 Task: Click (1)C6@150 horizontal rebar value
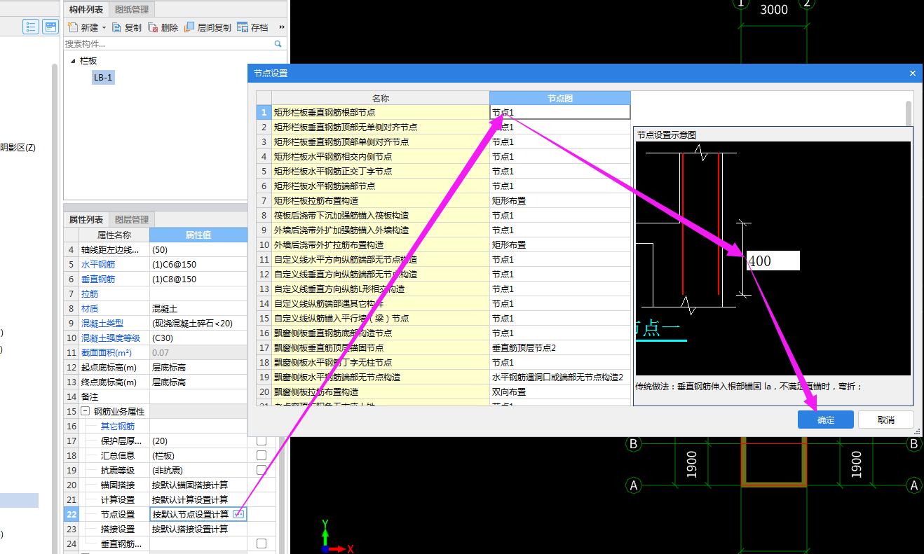click(198, 265)
